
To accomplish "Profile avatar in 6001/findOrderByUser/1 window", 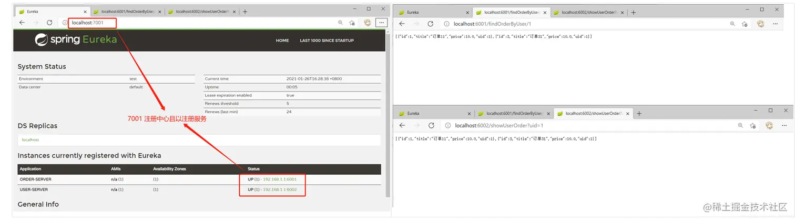I will [760, 24].
